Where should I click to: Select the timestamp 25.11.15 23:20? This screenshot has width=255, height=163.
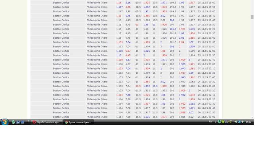click(x=207, y=73)
